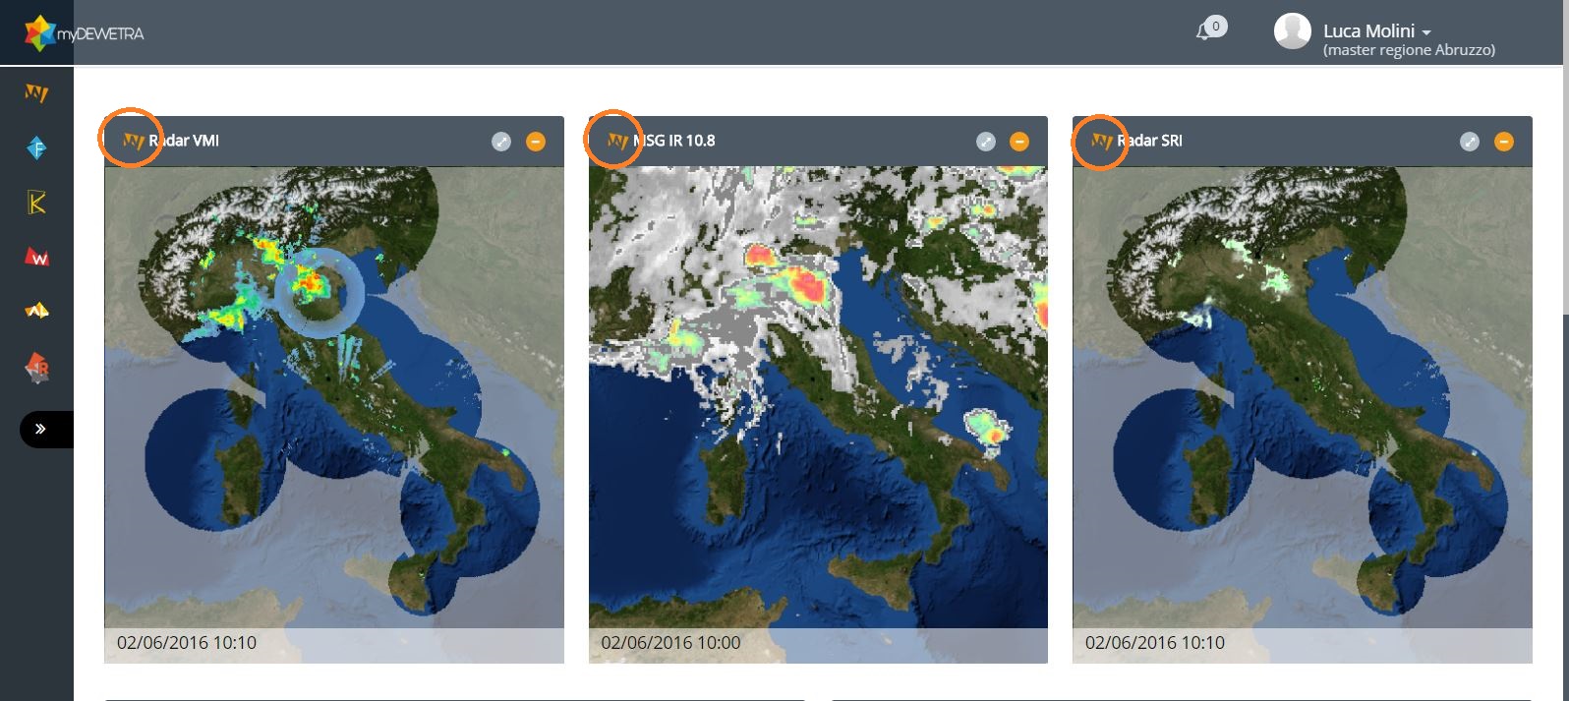Screen dimensions: 1569x701
Task: Open the orange W app in sidebar
Action: coord(36,93)
